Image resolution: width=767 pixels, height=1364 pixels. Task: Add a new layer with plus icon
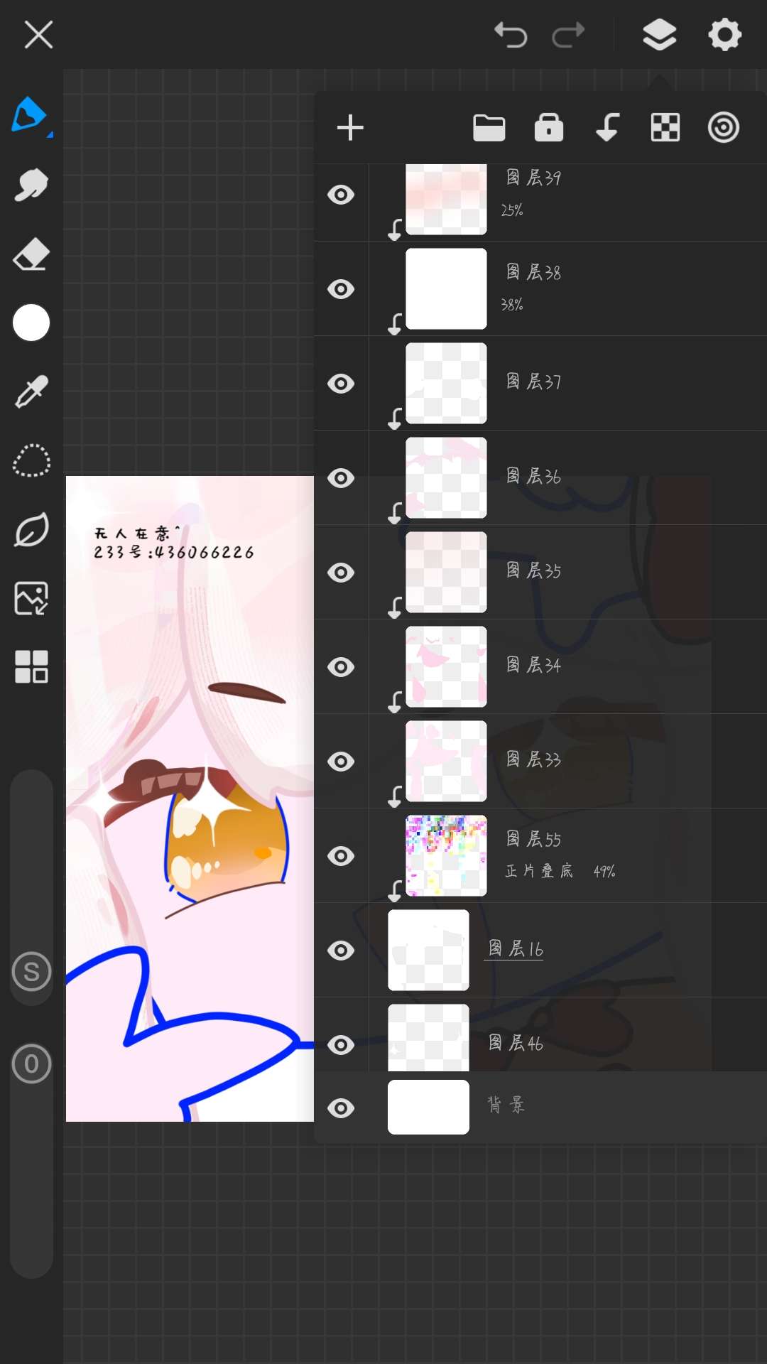[x=350, y=128]
